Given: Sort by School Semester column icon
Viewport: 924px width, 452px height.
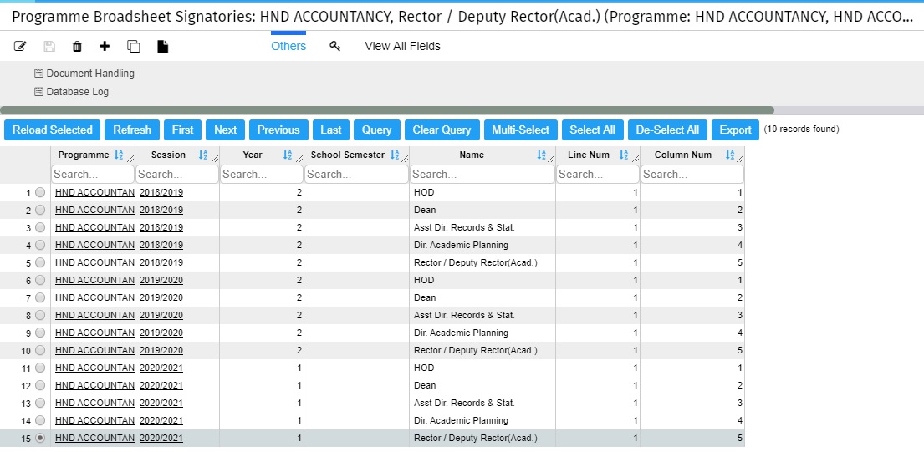Looking at the screenshot, I should [395, 155].
